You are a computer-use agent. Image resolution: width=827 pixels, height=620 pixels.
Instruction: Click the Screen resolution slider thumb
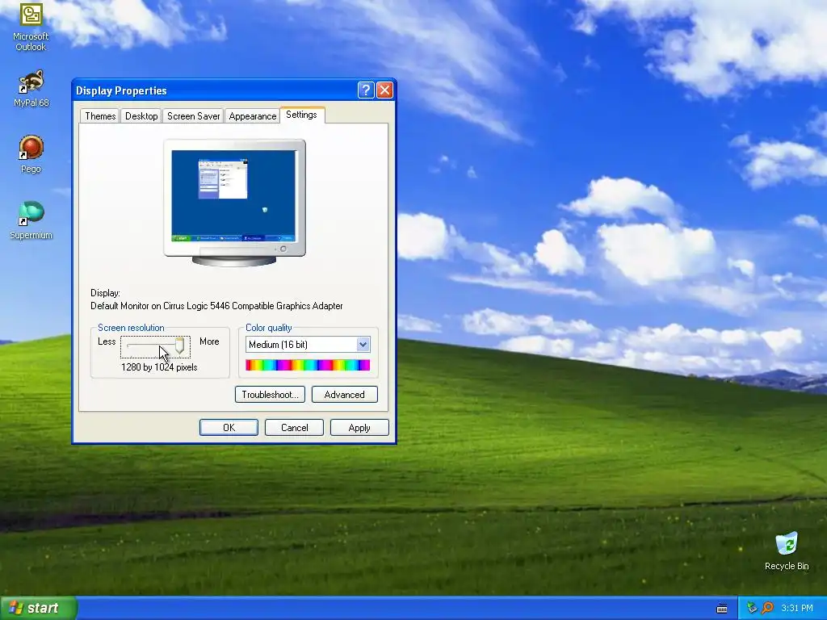pyautogui.click(x=179, y=346)
